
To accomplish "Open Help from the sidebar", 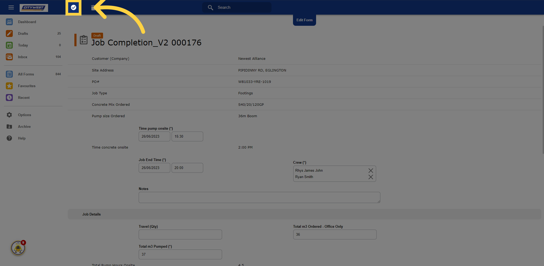I will coord(22,138).
